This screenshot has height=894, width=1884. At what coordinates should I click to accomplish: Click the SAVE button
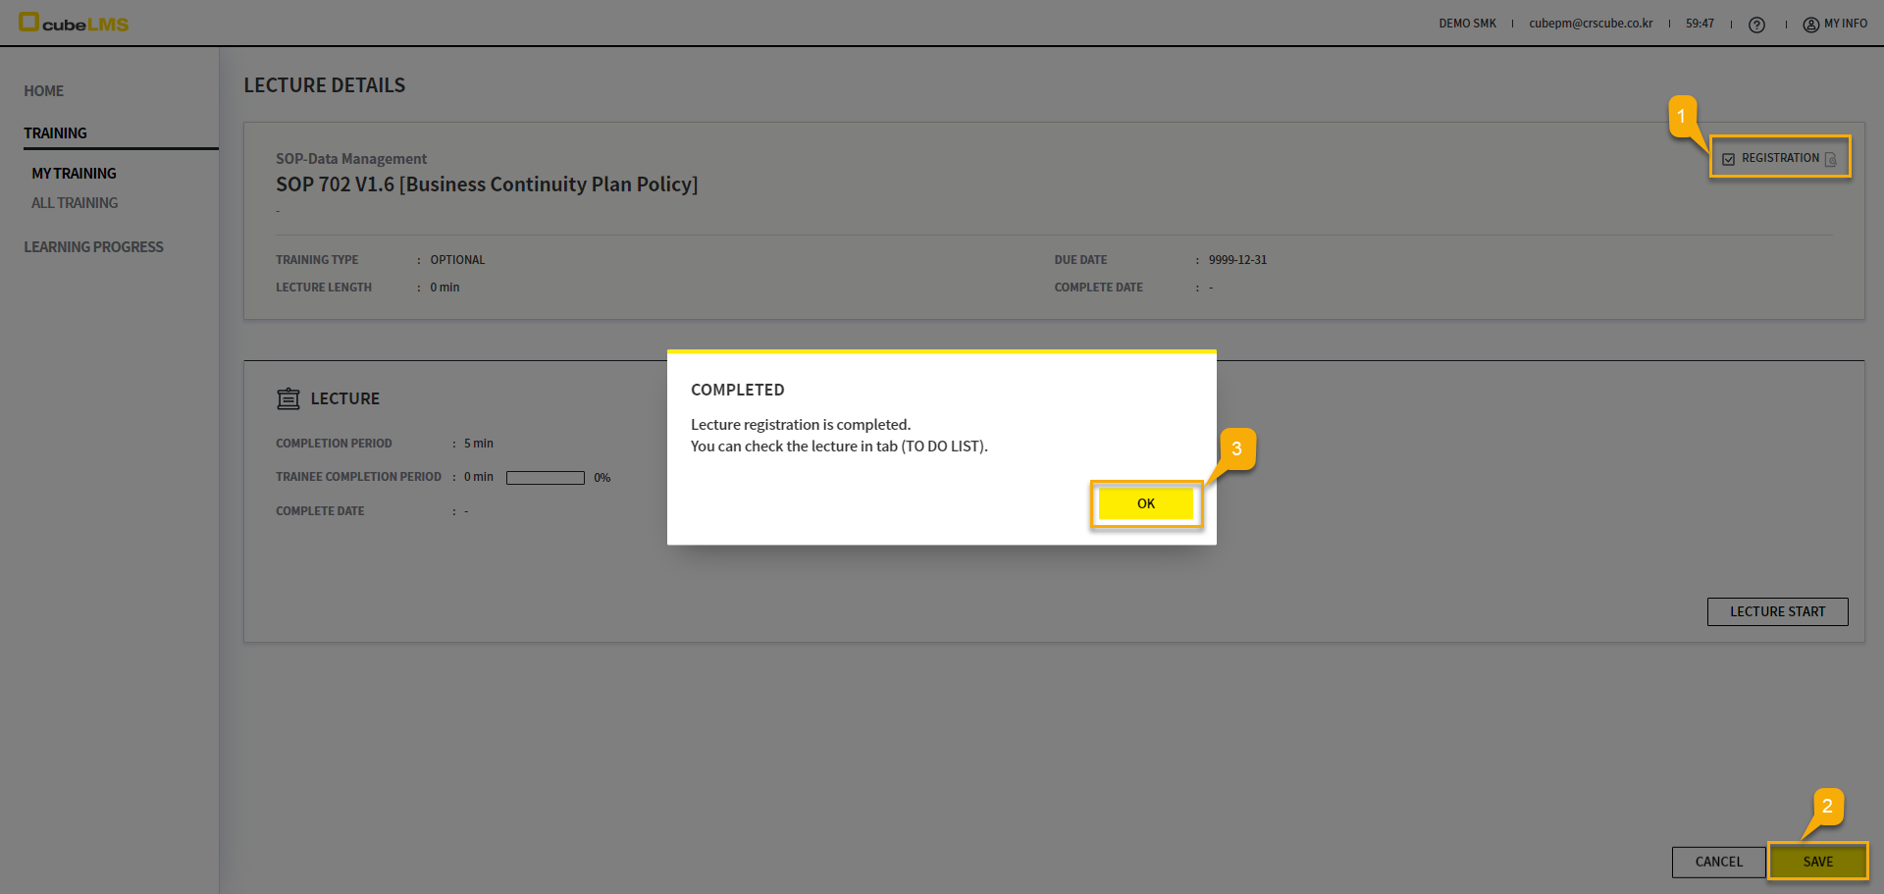click(1817, 862)
